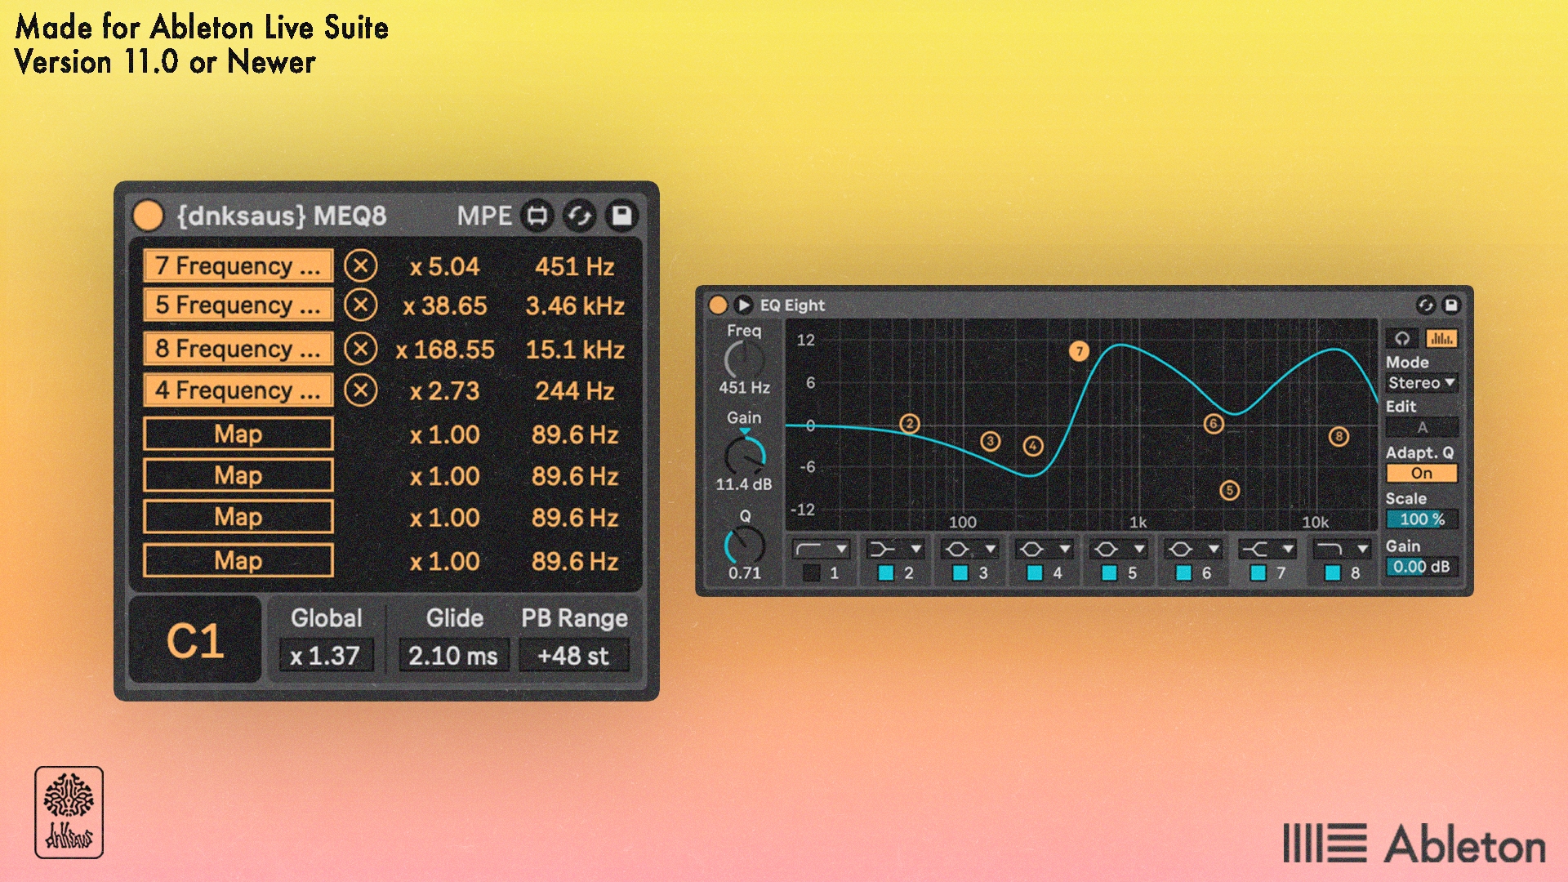Click the 5 Frequency mapping button
Screen dimensions: 1568x882
[238, 305]
